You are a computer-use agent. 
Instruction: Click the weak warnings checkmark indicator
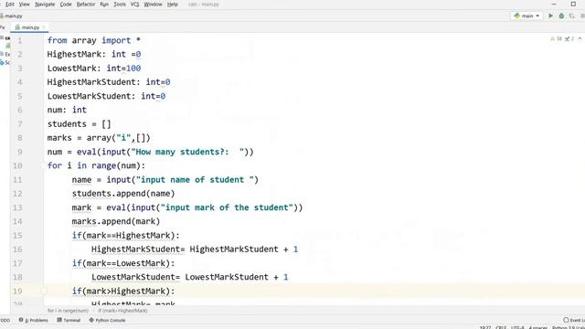569,38
